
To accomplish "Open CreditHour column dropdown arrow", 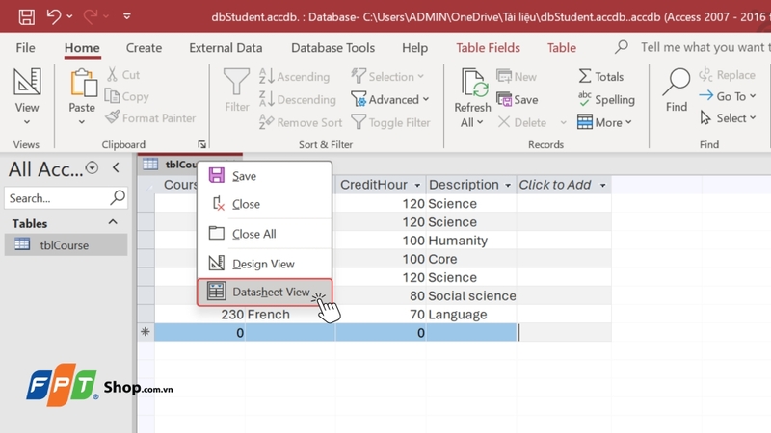I will click(x=417, y=185).
